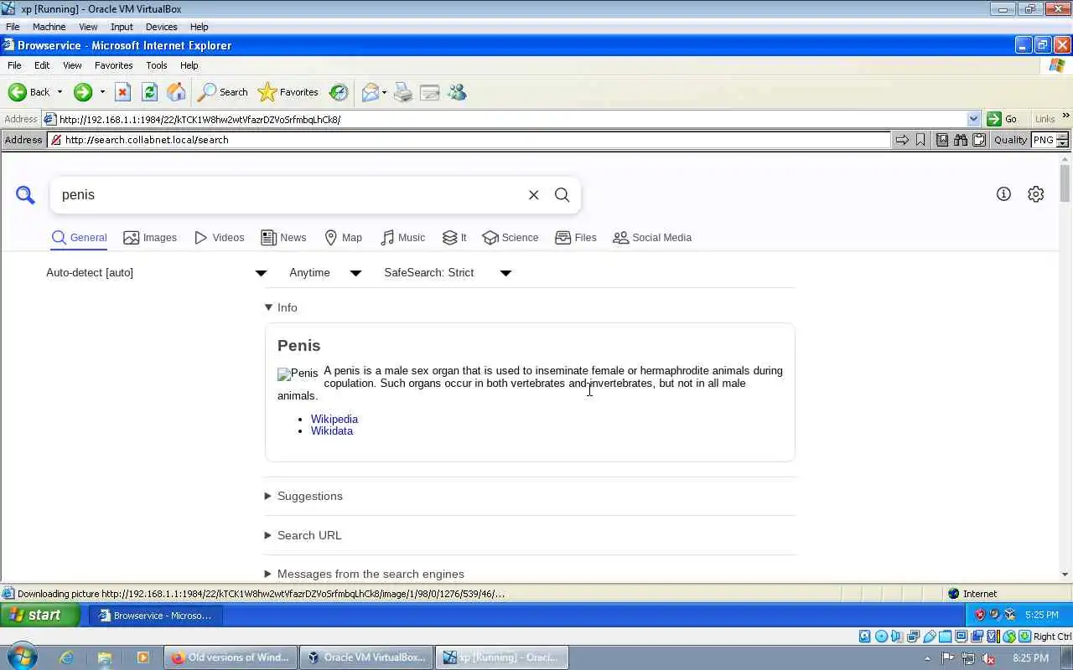Image resolution: width=1073 pixels, height=670 pixels.
Task: Open the Mail button dropdown arrow
Action: pyautogui.click(x=385, y=92)
